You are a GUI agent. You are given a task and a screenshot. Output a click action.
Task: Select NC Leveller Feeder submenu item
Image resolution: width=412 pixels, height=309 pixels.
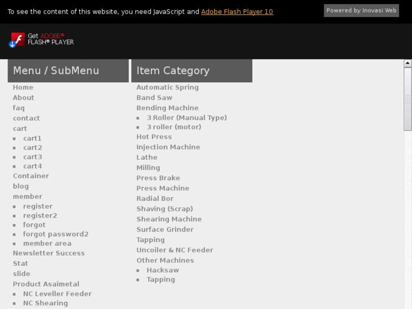pos(57,294)
